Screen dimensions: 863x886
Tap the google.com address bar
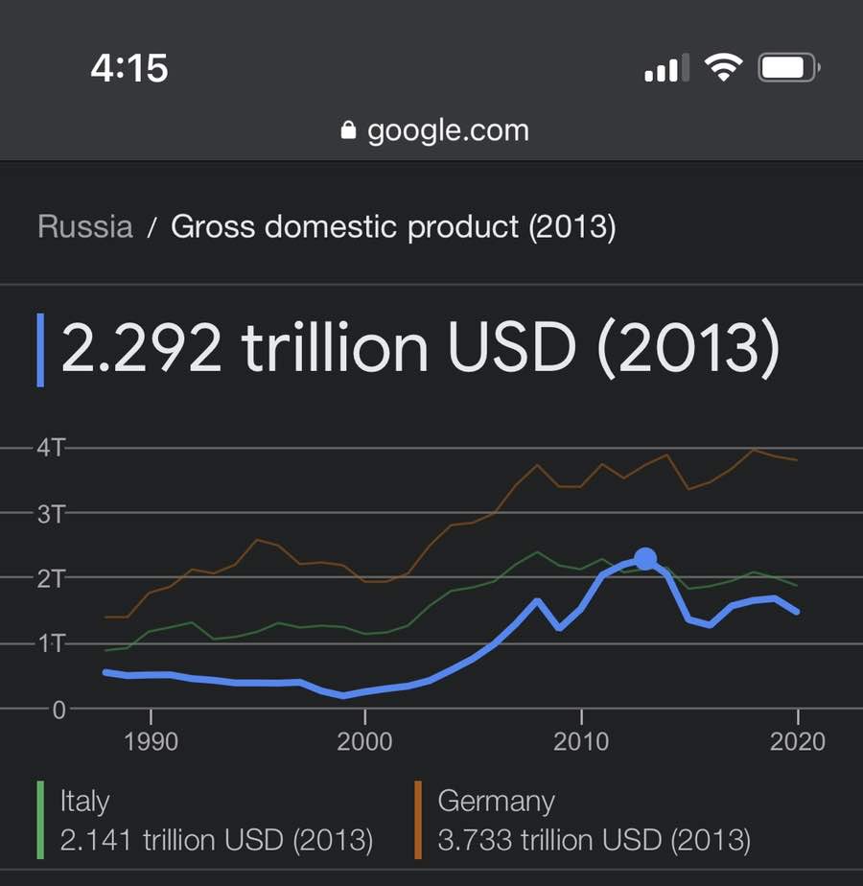pyautogui.click(x=435, y=130)
